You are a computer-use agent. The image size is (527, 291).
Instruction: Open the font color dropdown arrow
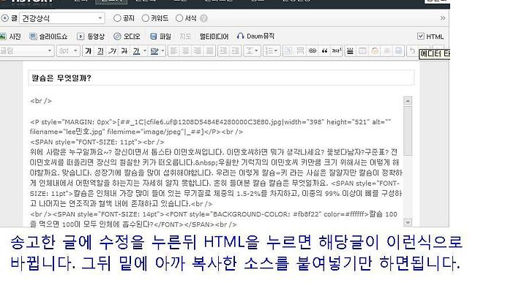(x=145, y=51)
